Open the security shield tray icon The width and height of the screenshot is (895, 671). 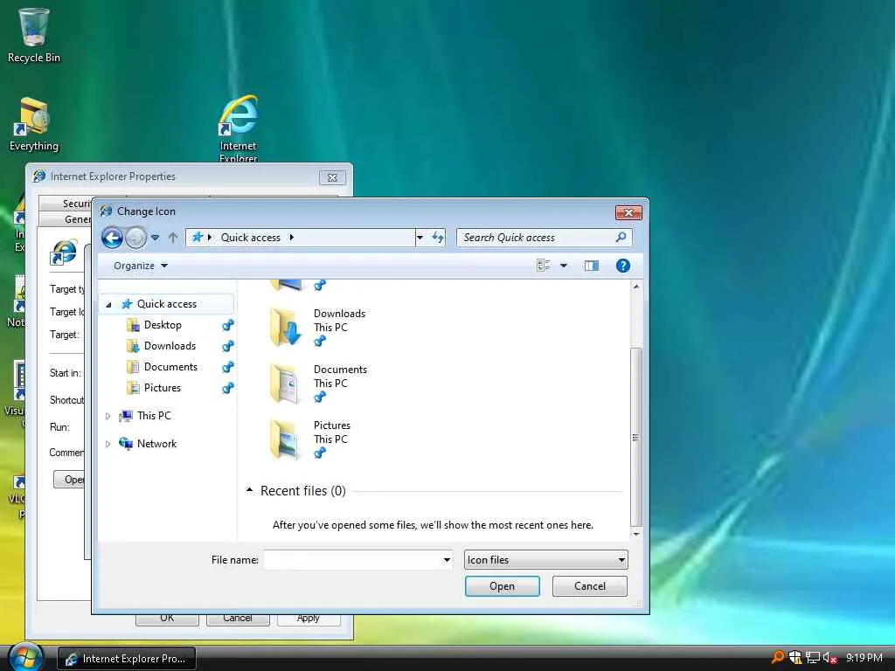pyautogui.click(x=795, y=657)
